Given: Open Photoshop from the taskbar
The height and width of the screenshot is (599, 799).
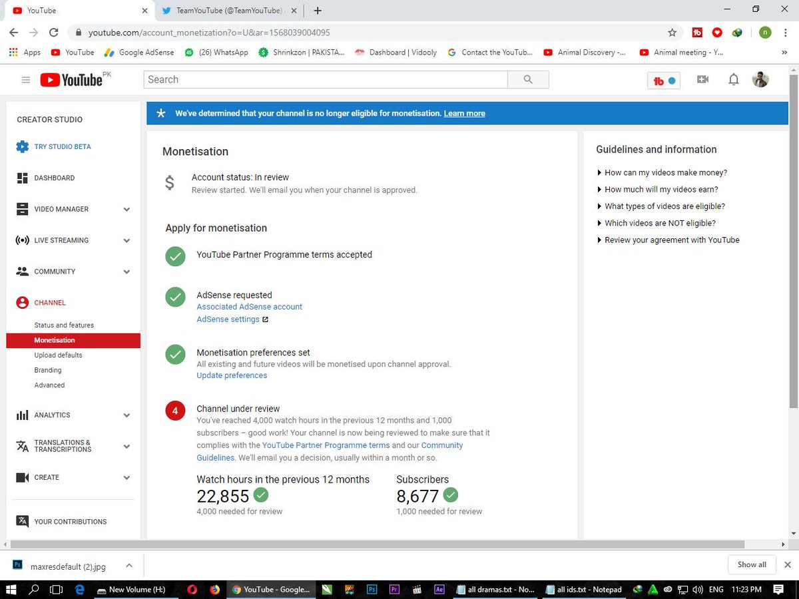Looking at the screenshot, I should pos(372,589).
